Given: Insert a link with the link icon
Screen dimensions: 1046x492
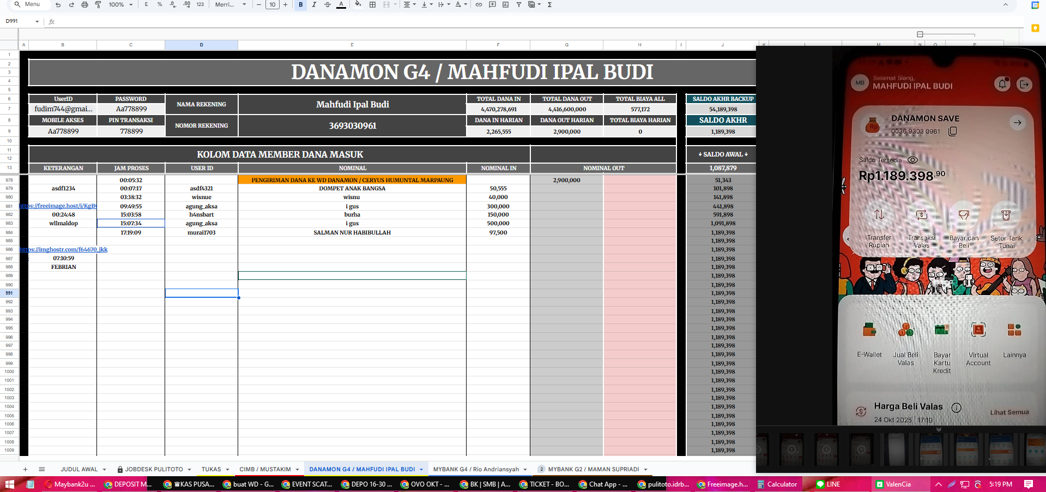Looking at the screenshot, I should pos(479,4).
